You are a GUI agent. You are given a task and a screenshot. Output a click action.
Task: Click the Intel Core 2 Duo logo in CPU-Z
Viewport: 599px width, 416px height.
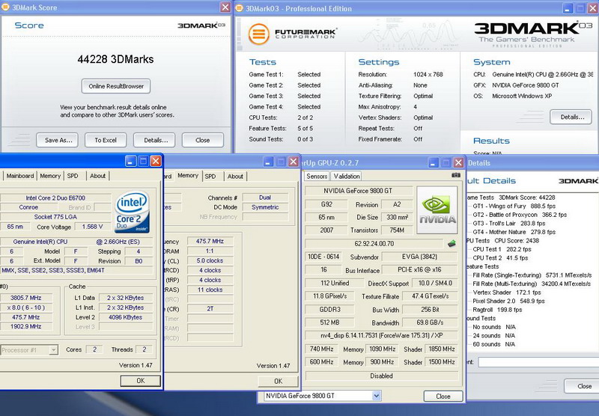pos(133,212)
